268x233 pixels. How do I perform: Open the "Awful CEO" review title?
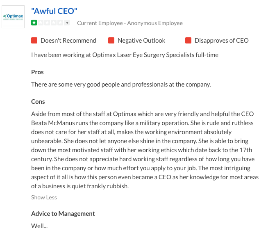coord(54,11)
